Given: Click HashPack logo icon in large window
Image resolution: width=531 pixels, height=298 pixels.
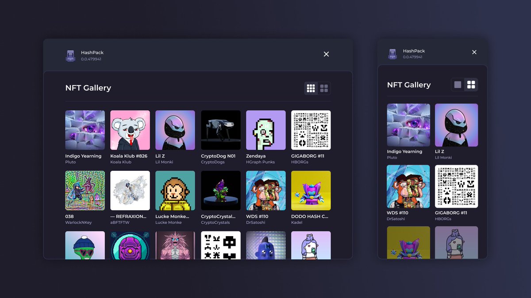Looking at the screenshot, I should pyautogui.click(x=70, y=56).
